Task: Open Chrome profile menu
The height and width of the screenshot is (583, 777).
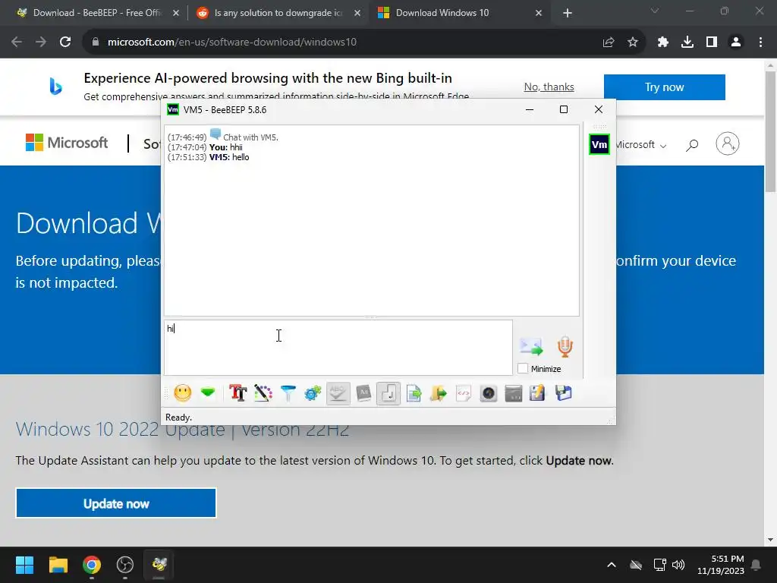Action: tap(736, 43)
